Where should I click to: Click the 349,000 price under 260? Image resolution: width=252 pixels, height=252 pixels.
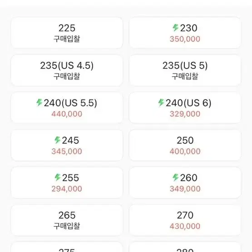pos(185,189)
